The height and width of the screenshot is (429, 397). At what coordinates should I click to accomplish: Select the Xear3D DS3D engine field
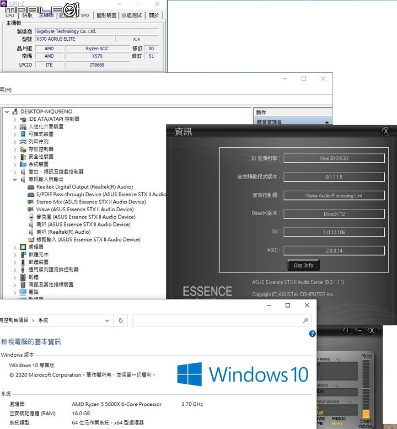(x=334, y=158)
